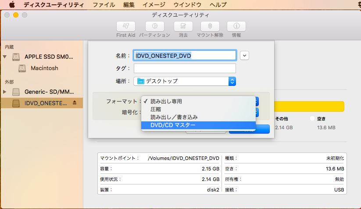361x209 pixels.
Task: Click the Generic- SD/MM... disk icon
Action: pyautogui.click(x=16, y=92)
